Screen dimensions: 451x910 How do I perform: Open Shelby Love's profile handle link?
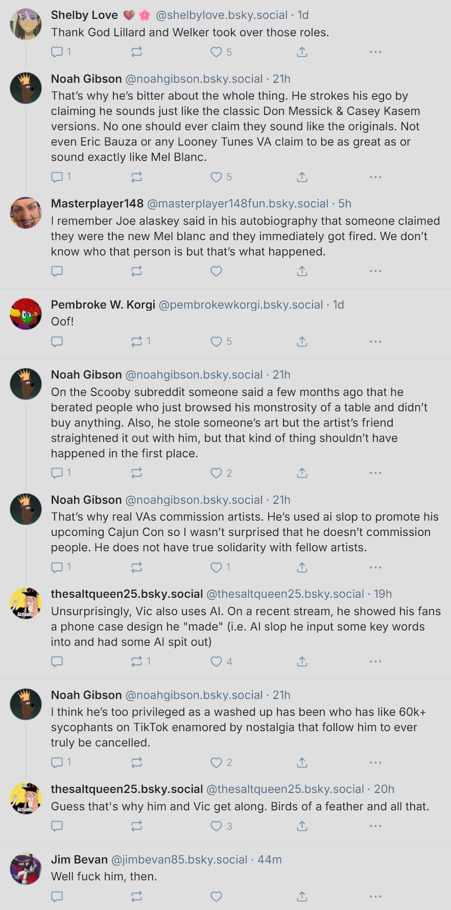pyautogui.click(x=222, y=15)
